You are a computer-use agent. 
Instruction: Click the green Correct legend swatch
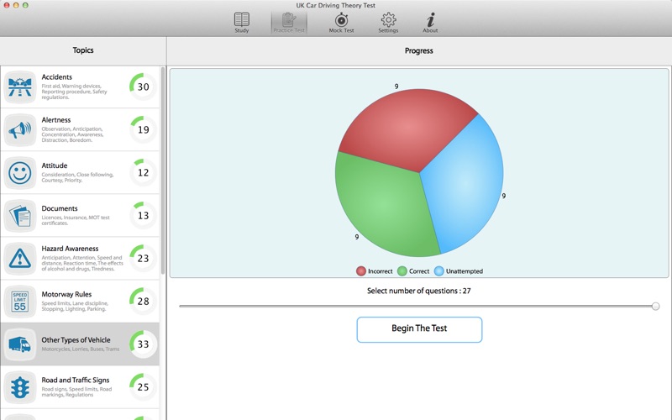(x=402, y=271)
